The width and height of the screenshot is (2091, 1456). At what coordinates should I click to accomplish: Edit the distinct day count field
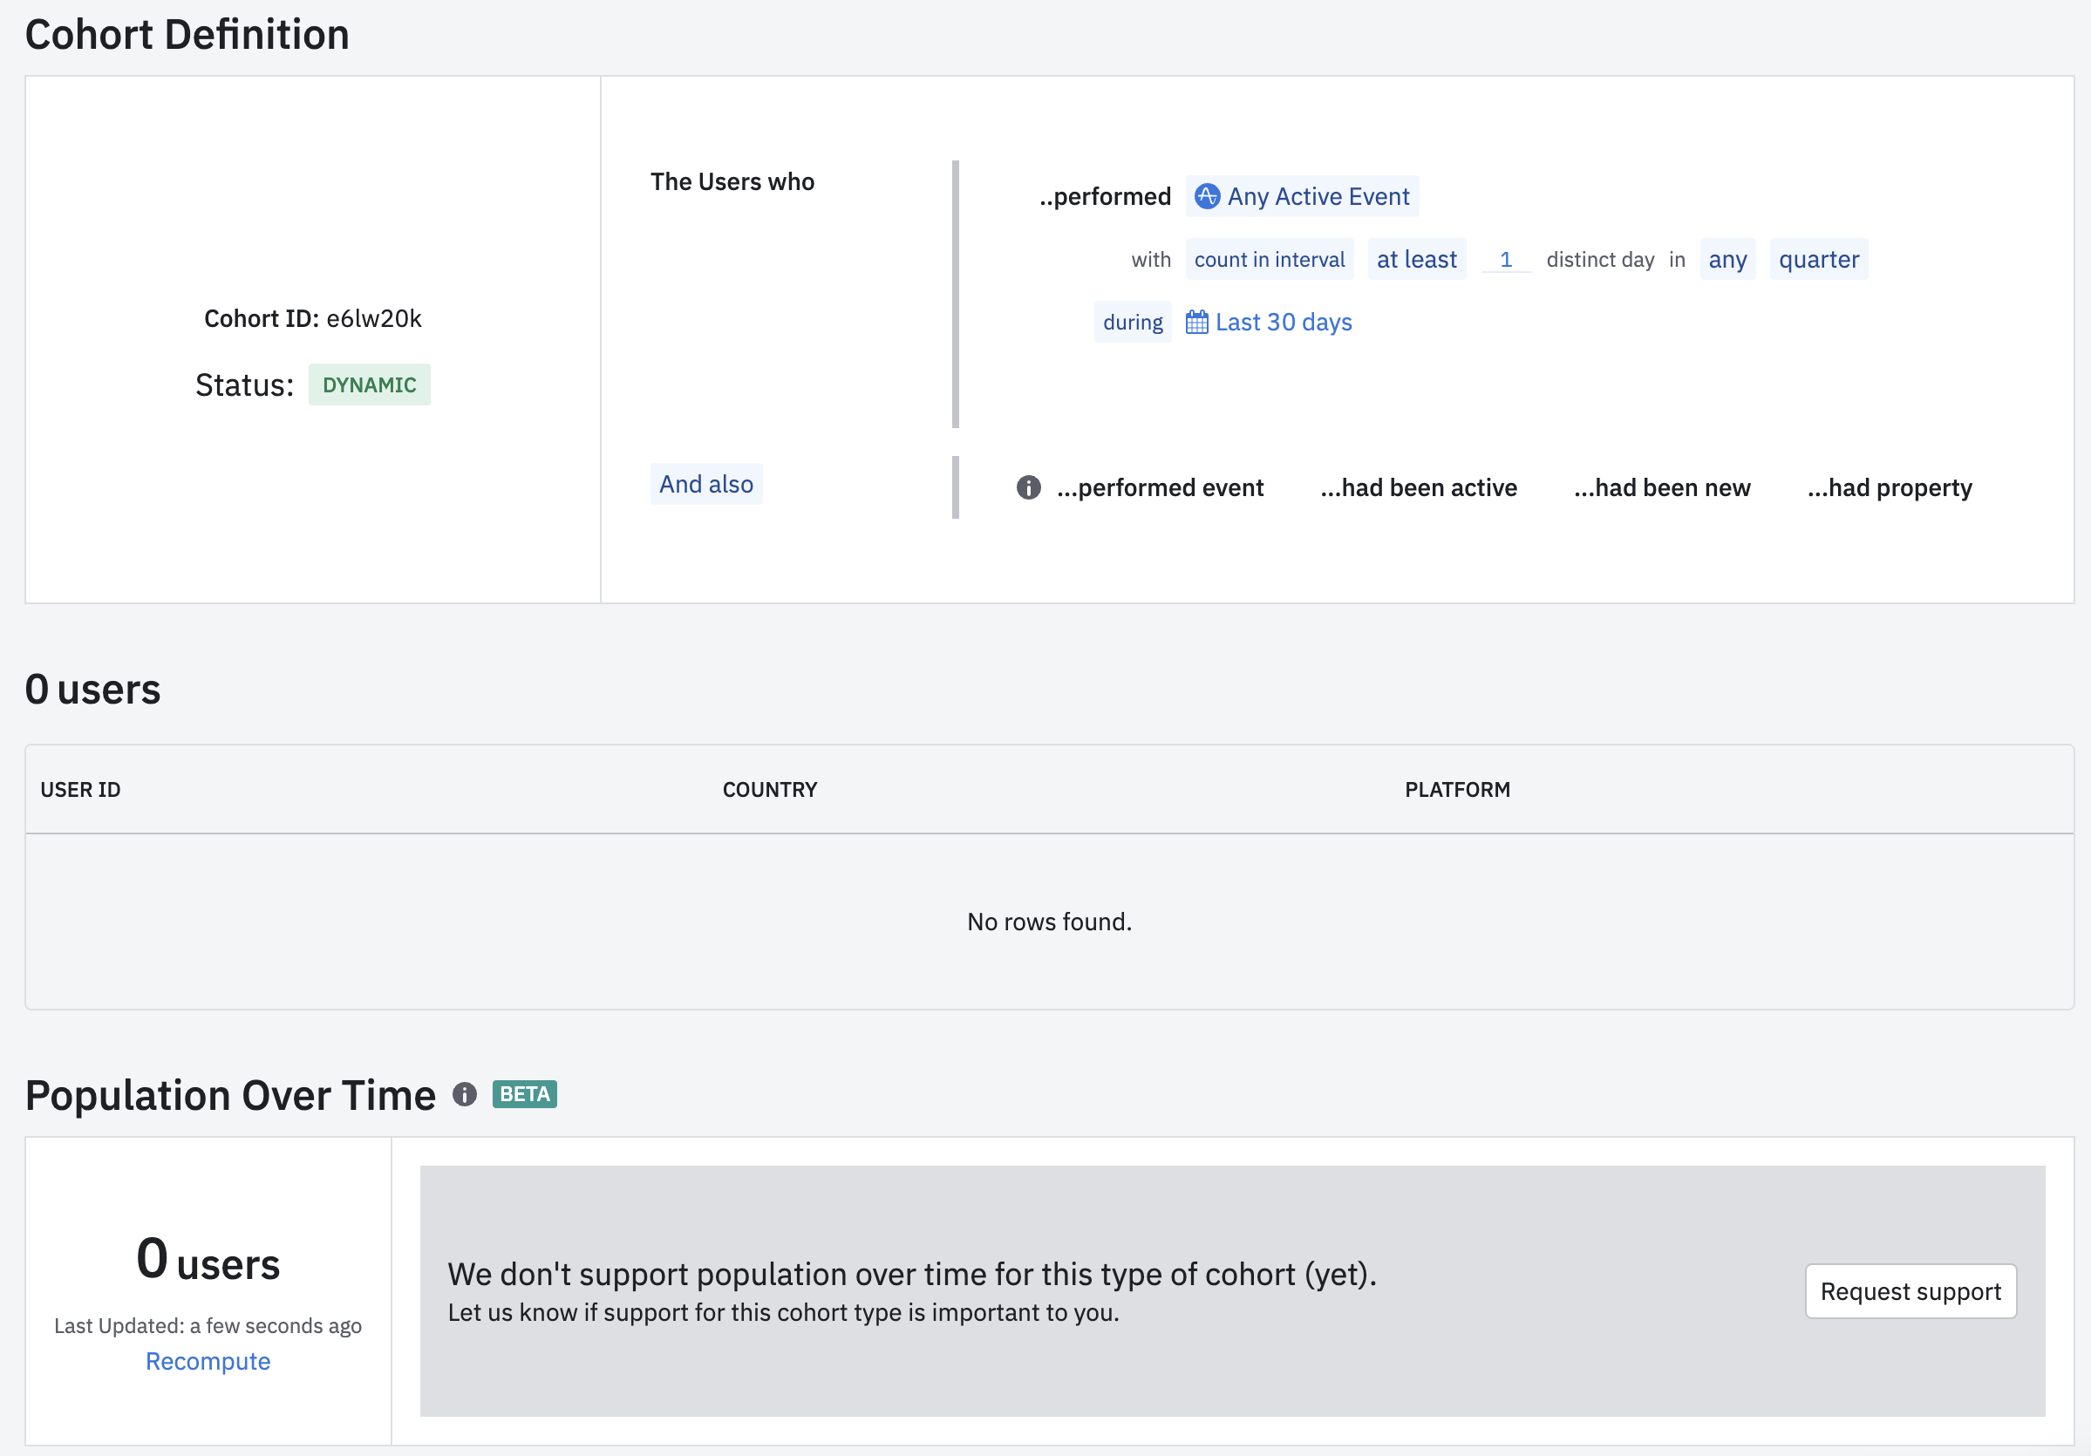1505,260
